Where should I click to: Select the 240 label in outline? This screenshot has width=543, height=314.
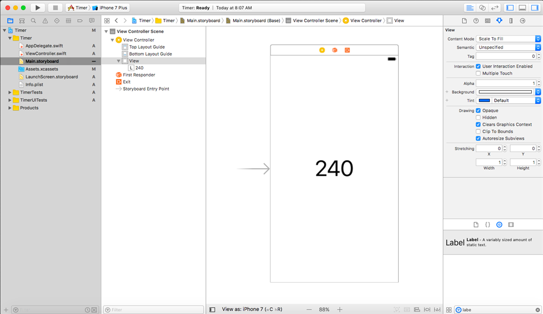coord(139,68)
